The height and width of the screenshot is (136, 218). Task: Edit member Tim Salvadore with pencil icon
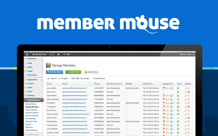[186, 125]
